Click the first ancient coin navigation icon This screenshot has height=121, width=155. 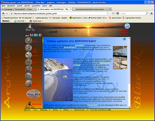click(x=28, y=41)
